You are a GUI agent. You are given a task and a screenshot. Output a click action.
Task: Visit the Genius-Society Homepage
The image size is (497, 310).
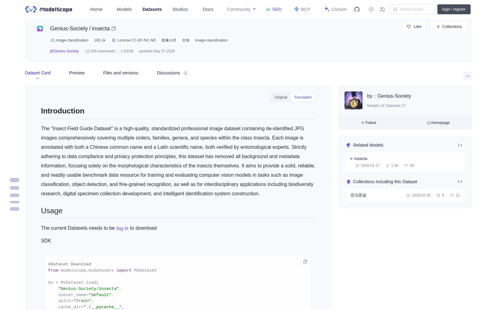[438, 123]
